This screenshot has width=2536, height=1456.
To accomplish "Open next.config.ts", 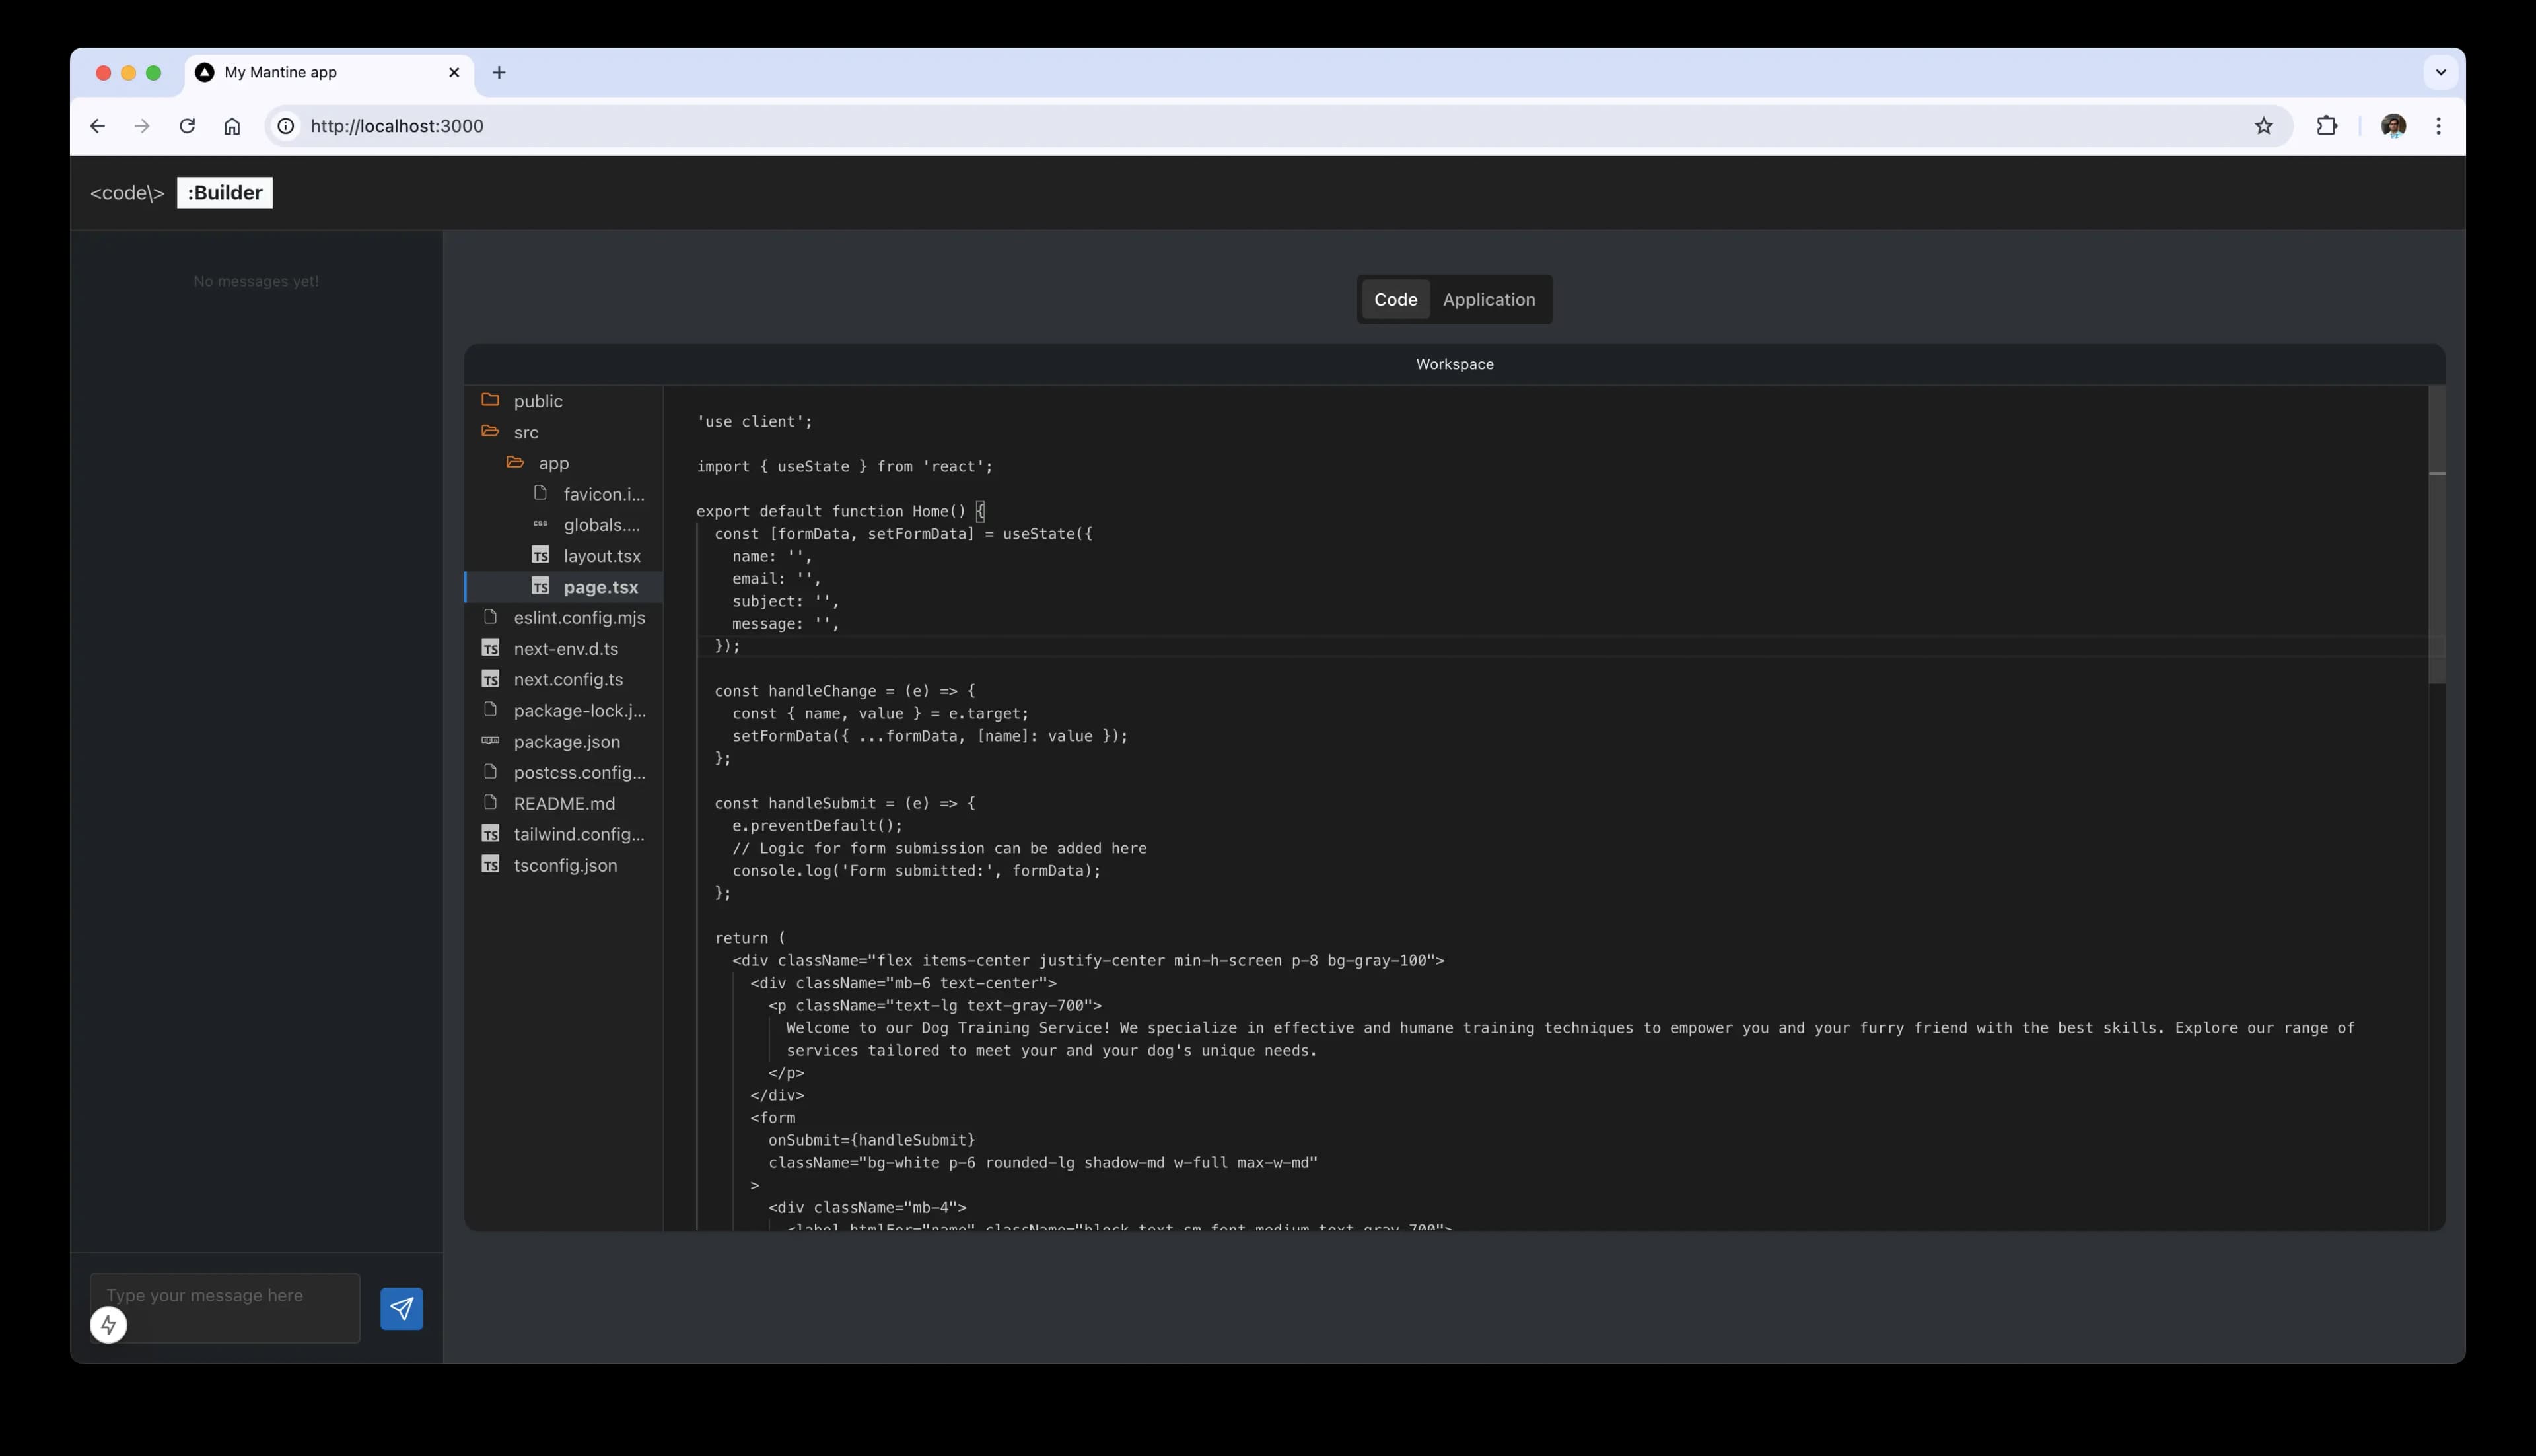I will coord(563,680).
